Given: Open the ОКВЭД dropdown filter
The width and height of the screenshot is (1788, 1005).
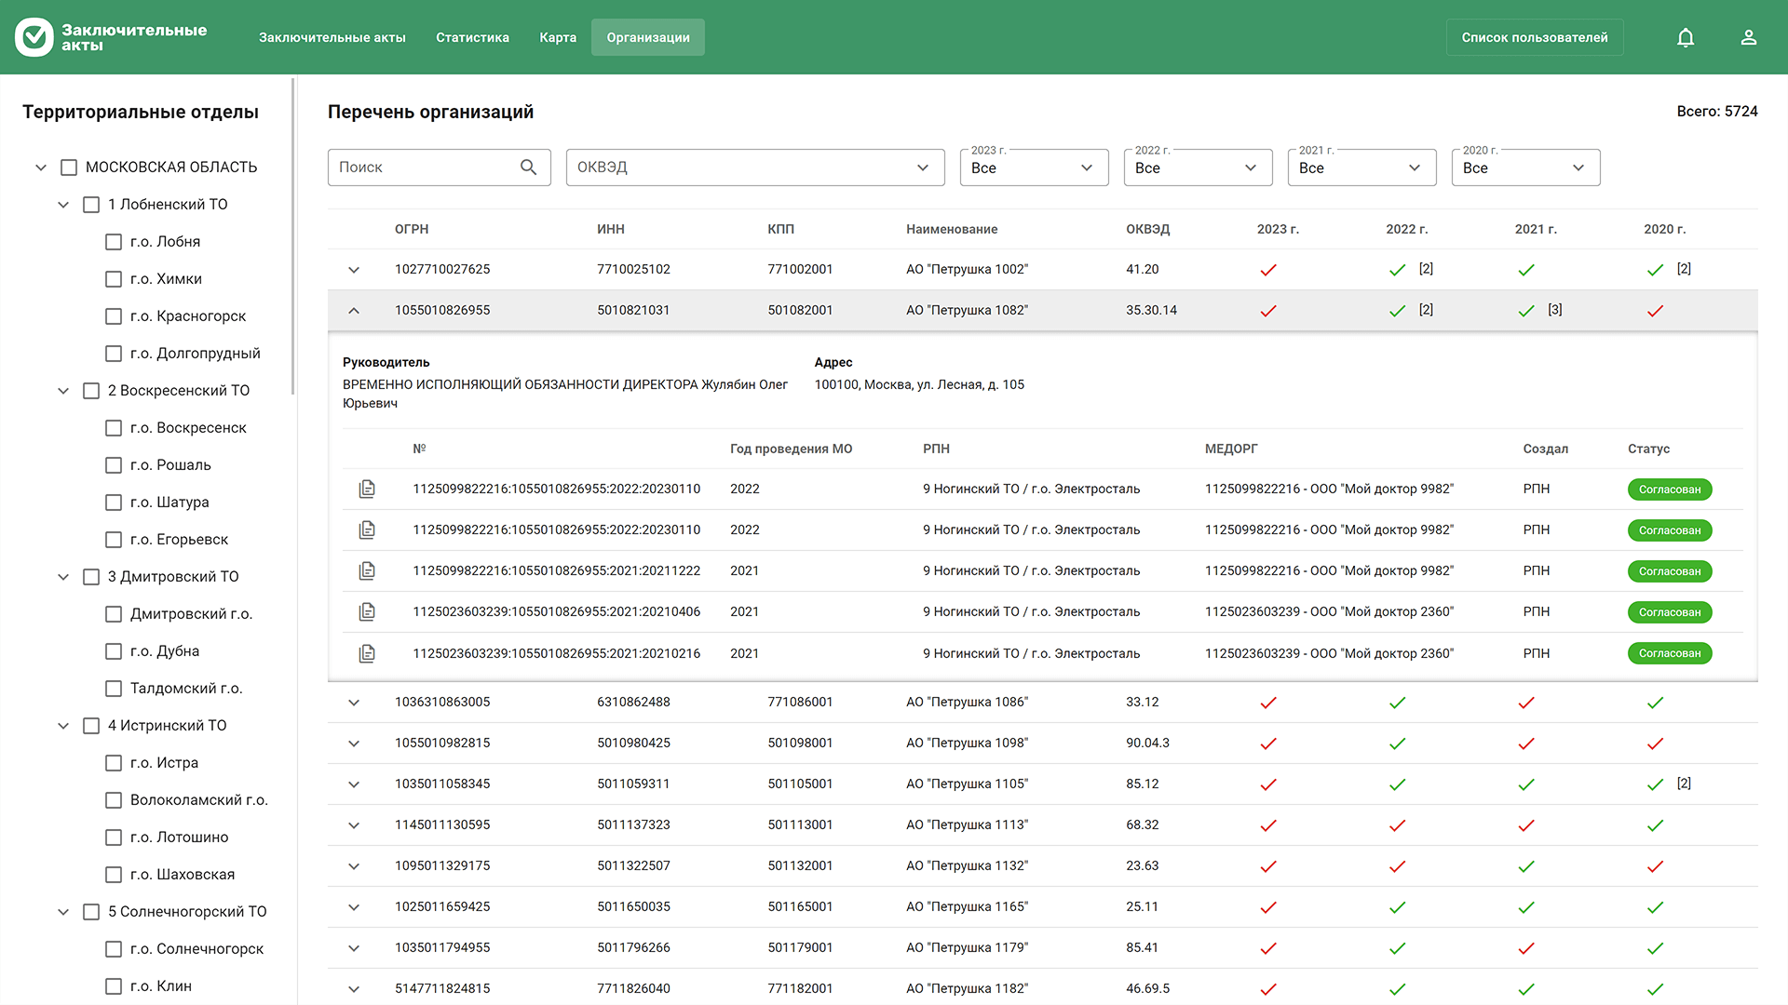Looking at the screenshot, I should click(755, 167).
